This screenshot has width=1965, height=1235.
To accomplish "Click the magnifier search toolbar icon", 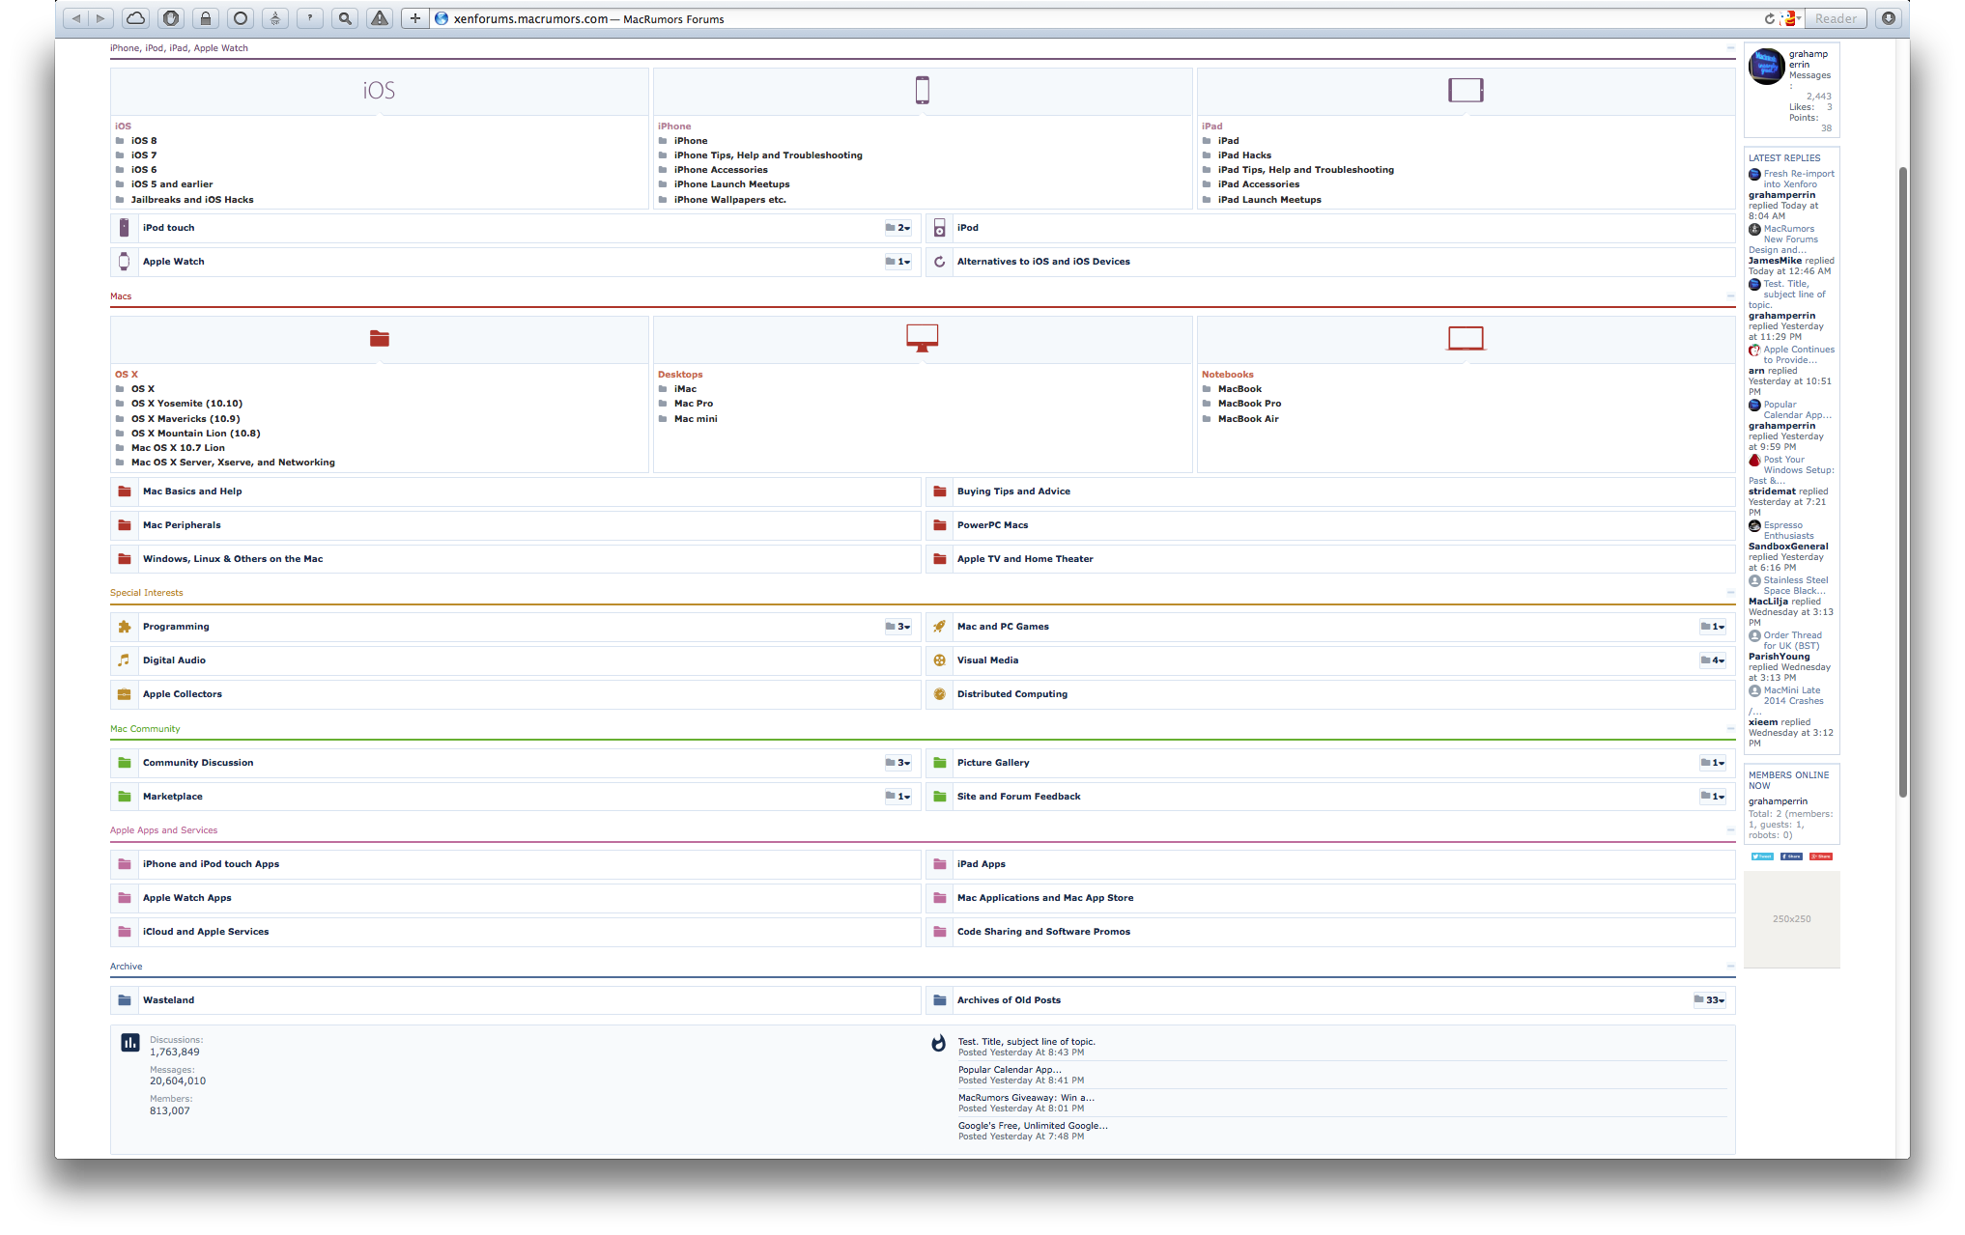I will [x=345, y=18].
